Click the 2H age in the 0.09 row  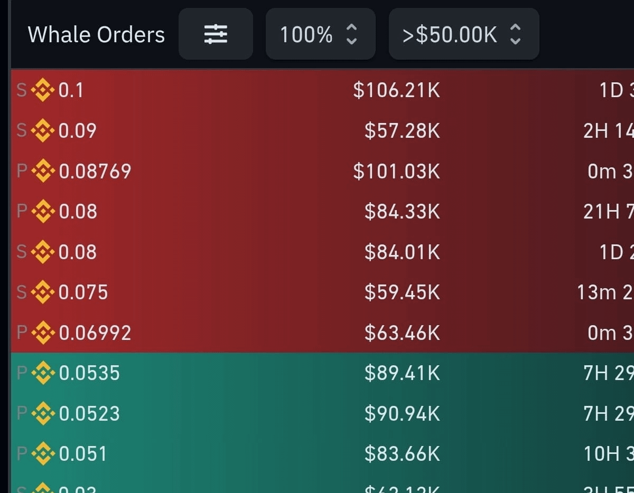595,131
